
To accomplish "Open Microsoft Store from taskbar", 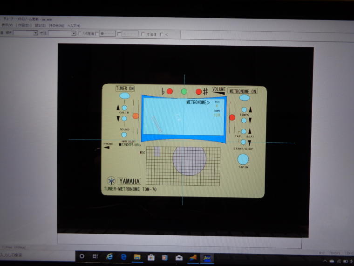I will point(151,257).
